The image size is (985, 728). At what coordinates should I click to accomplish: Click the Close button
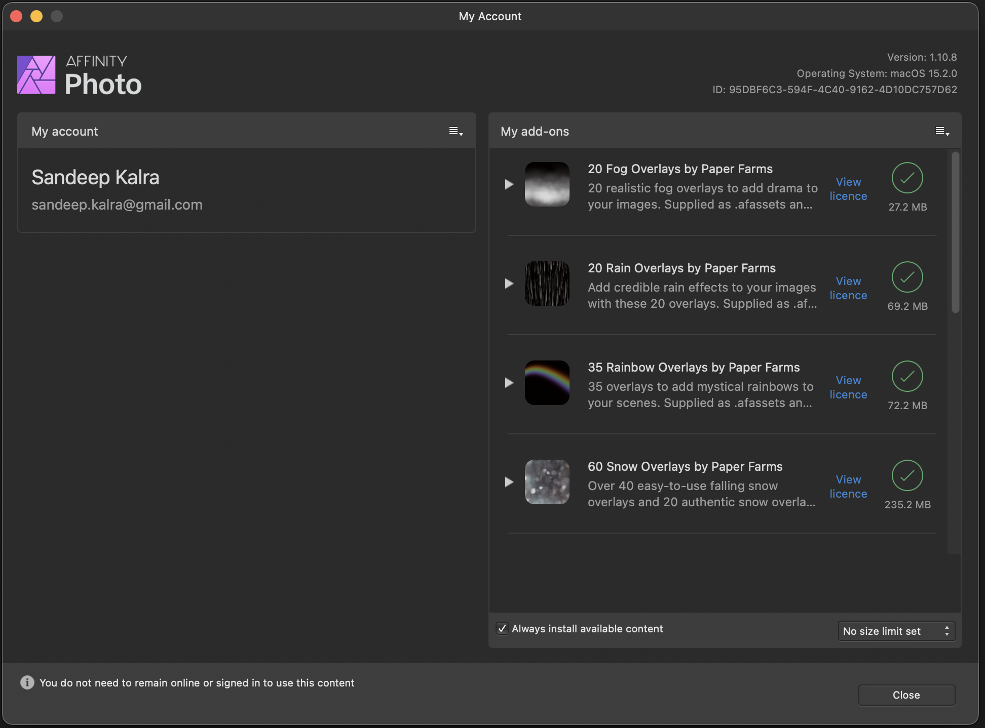(x=906, y=695)
